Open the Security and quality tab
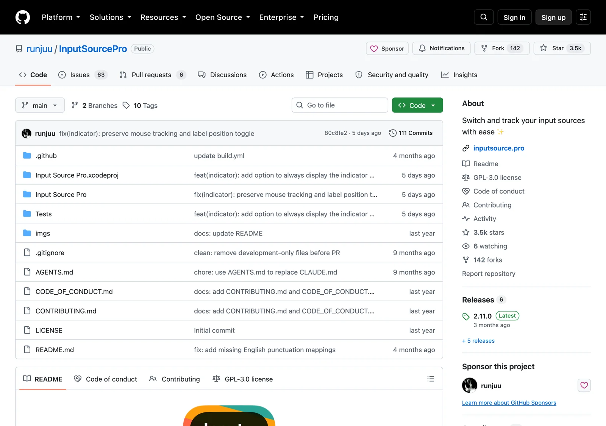The width and height of the screenshot is (606, 426). click(x=392, y=75)
